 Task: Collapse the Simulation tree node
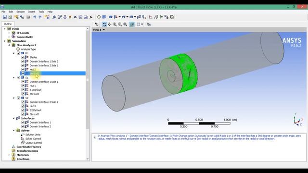(x=5, y=41)
